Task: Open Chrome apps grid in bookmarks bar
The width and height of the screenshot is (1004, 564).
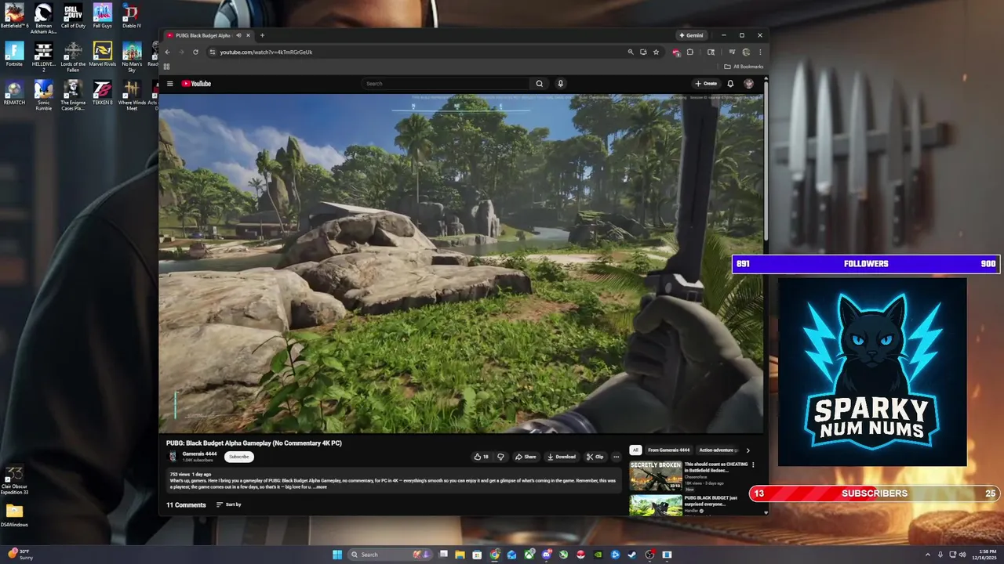Action: pyautogui.click(x=166, y=67)
